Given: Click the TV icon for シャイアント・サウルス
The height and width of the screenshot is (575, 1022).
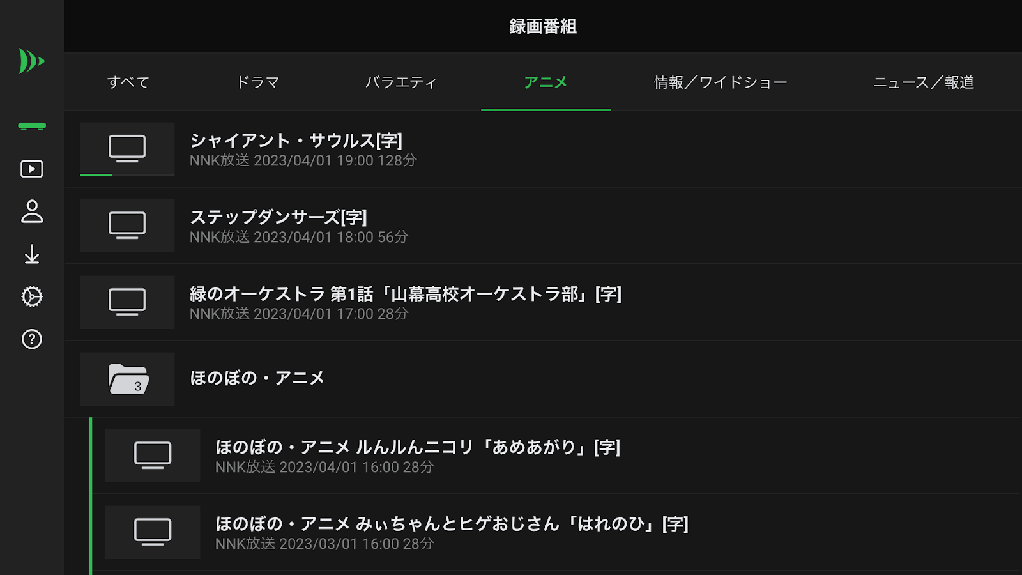Looking at the screenshot, I should 126,149.
